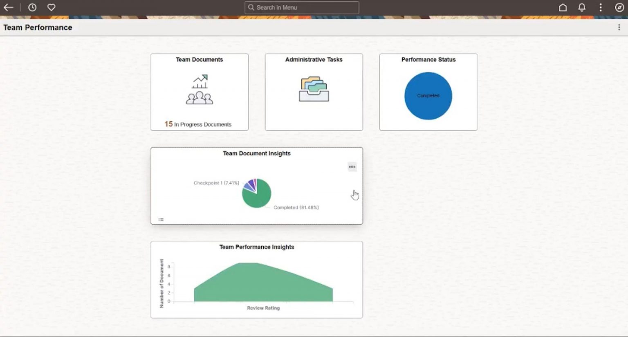Open the Team Performance page actions menu
The width and height of the screenshot is (628, 337).
(619, 27)
